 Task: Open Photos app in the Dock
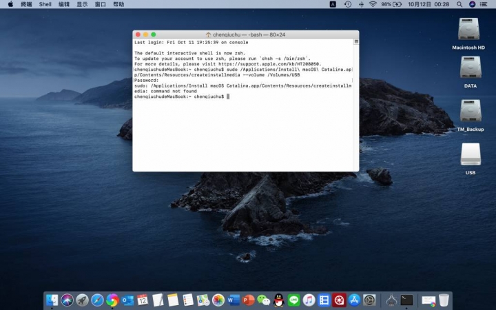click(x=218, y=300)
